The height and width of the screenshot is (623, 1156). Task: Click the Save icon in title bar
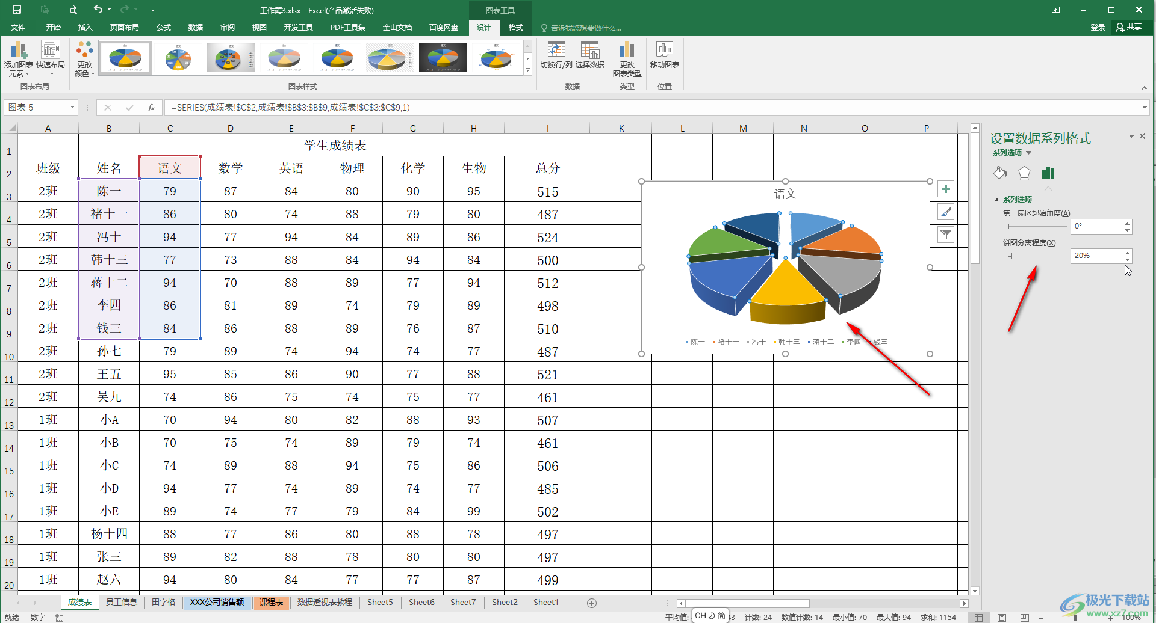[17, 10]
